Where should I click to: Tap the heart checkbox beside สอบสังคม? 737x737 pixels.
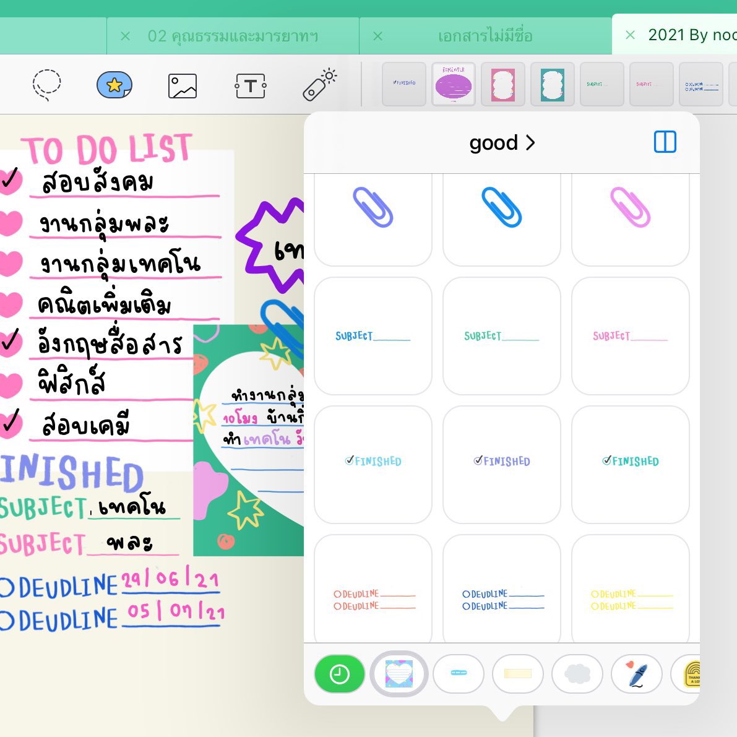point(11,181)
